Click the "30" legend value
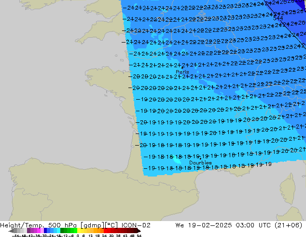The width and height of the screenshot is (306, 237). coord(111,236)
